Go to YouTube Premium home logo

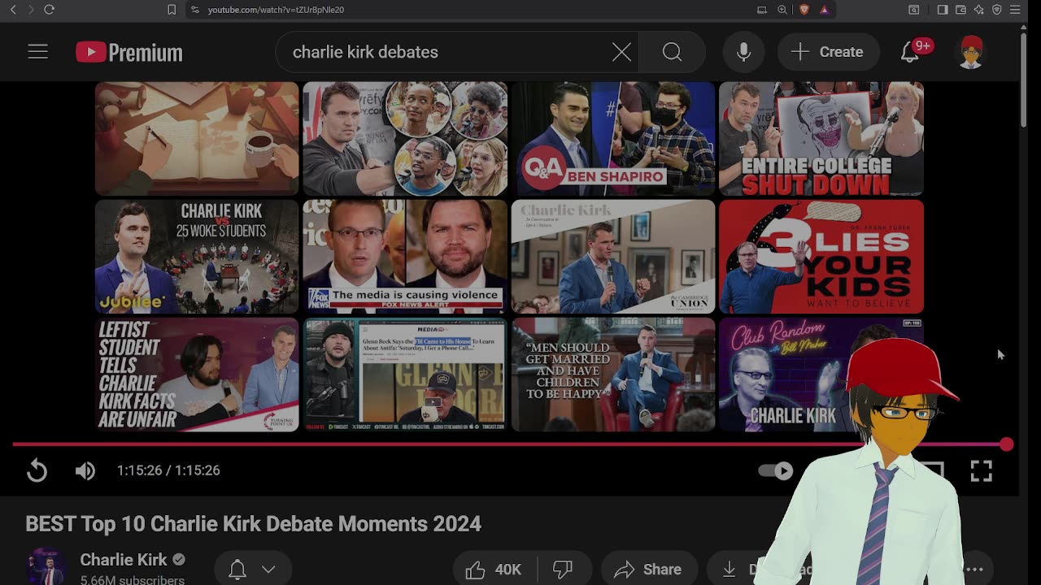pos(129,53)
